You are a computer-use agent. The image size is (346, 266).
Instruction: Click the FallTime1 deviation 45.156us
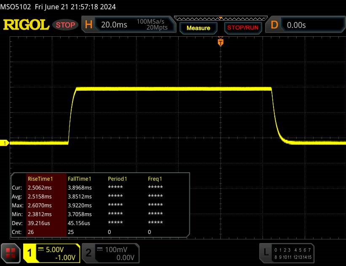coord(79,223)
